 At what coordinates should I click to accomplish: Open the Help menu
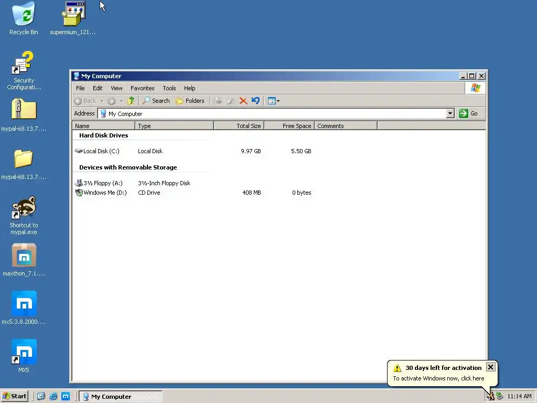coord(189,88)
